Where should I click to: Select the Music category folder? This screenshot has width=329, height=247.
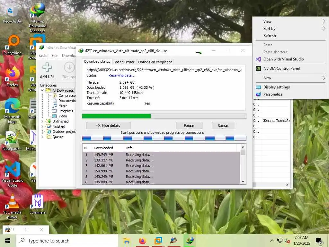pos(60,106)
